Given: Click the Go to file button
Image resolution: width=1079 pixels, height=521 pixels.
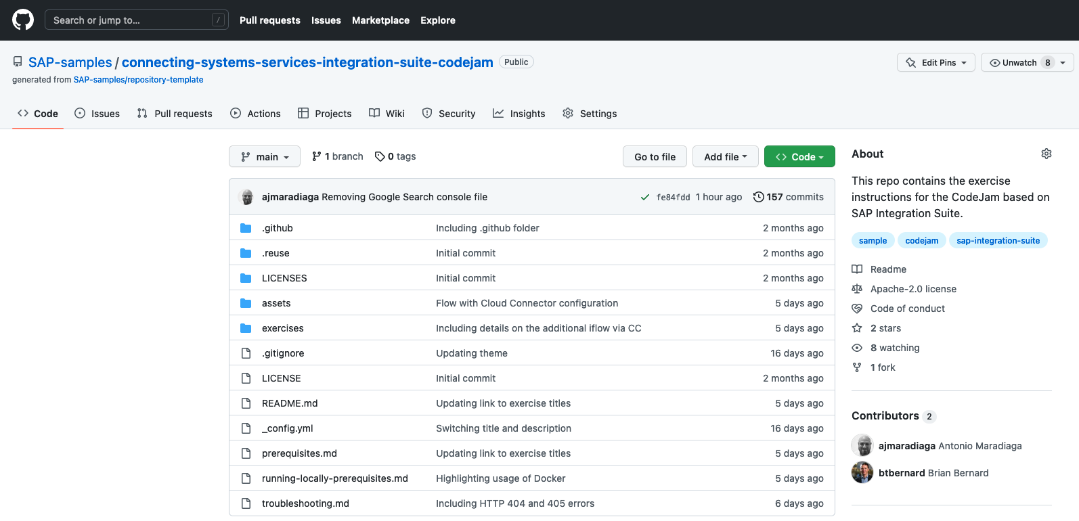Looking at the screenshot, I should click(x=655, y=156).
